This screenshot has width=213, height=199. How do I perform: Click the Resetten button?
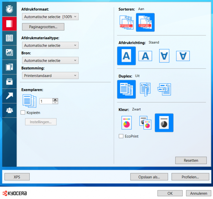(x=191, y=160)
